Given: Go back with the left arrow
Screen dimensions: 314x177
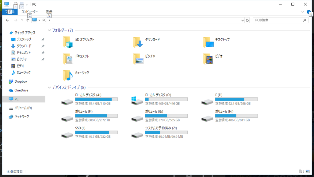Looking at the screenshot, I should point(7,20).
